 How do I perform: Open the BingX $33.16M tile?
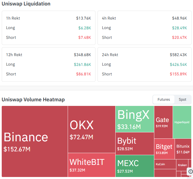click(x=135, y=119)
